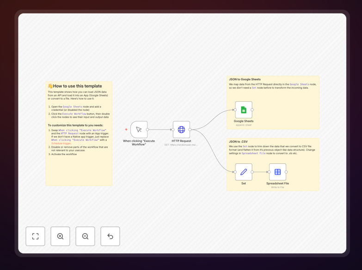
Task: Click the 'Spreadsheet File' node label
Action: click(277, 184)
